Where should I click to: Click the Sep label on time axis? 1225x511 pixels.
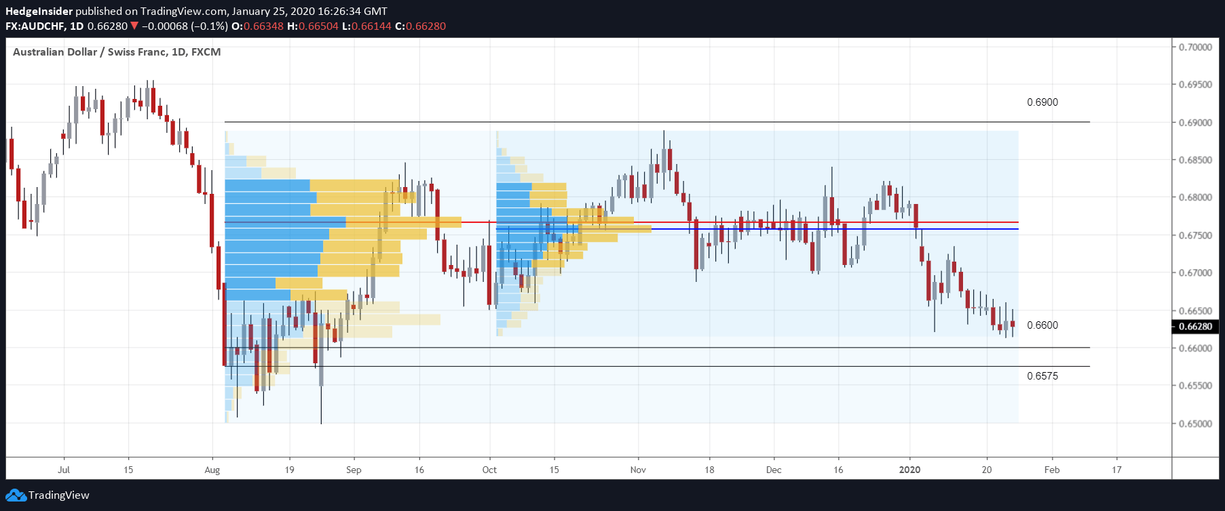tap(354, 470)
